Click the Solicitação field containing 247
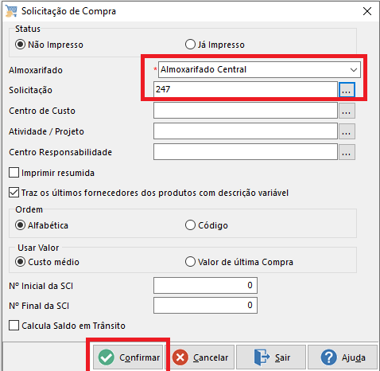Viewport: 380px width, 371px height. point(246,89)
